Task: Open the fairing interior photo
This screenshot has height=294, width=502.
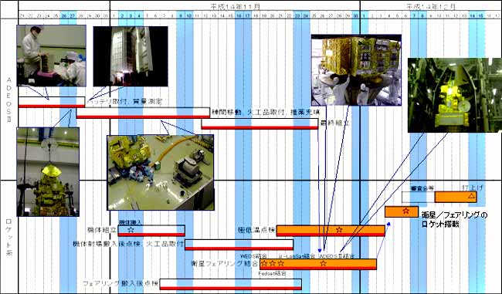Action: [x=455, y=96]
